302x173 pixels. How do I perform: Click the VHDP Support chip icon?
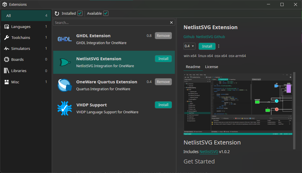click(x=64, y=108)
